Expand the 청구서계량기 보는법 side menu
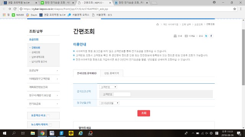 tap(43, 96)
